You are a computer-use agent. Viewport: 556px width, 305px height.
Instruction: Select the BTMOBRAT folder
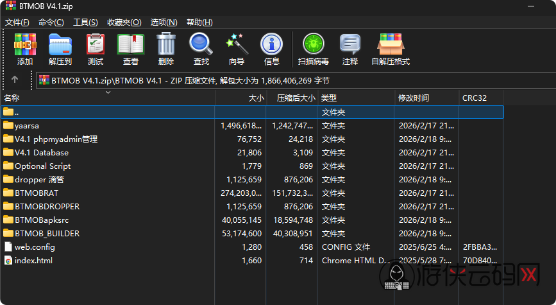click(37, 193)
